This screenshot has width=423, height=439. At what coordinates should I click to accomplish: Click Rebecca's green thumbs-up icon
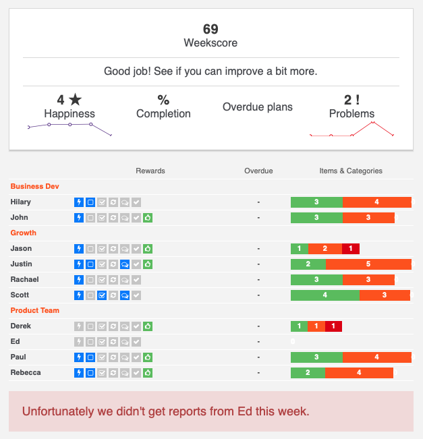point(148,373)
